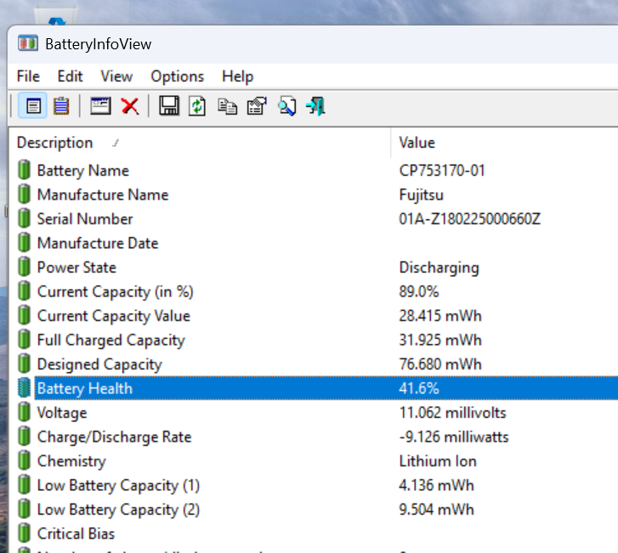Select the Battery Name row label
The image size is (618, 553).
point(83,171)
